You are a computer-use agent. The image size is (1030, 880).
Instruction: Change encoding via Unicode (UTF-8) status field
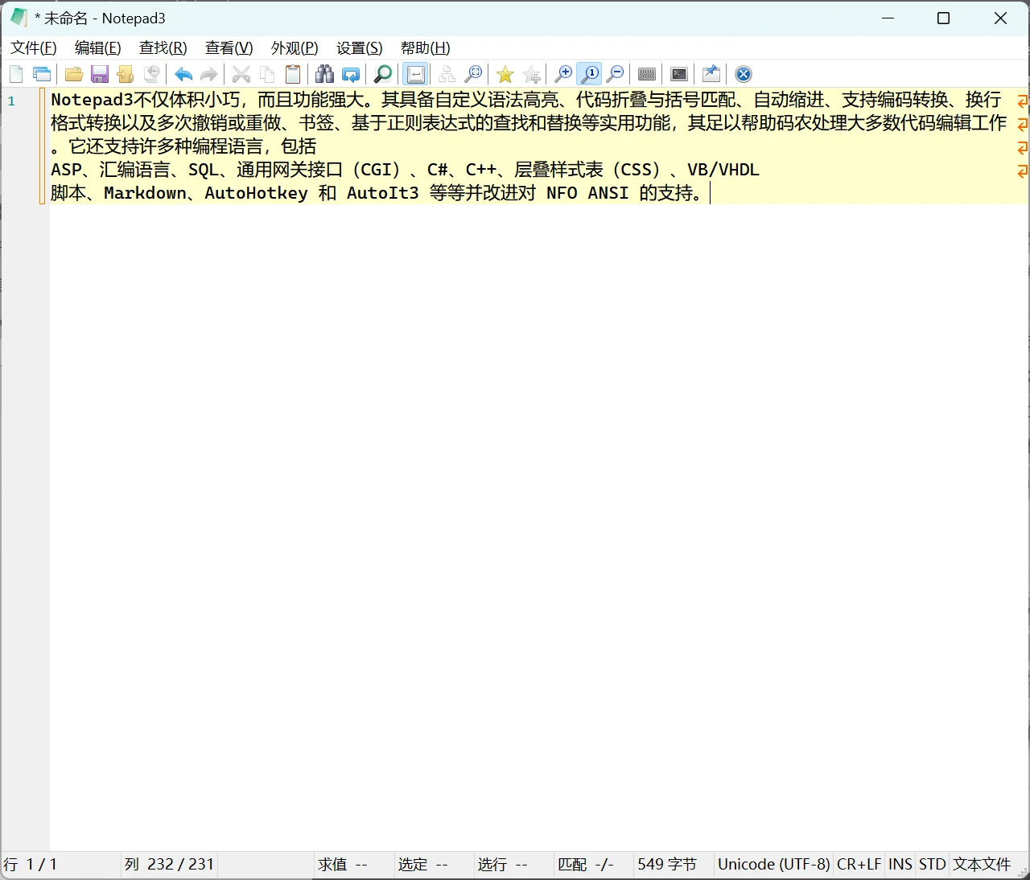click(x=774, y=865)
